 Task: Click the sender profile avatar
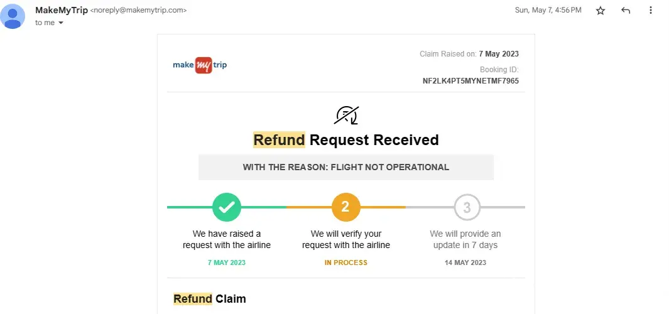pyautogui.click(x=13, y=16)
